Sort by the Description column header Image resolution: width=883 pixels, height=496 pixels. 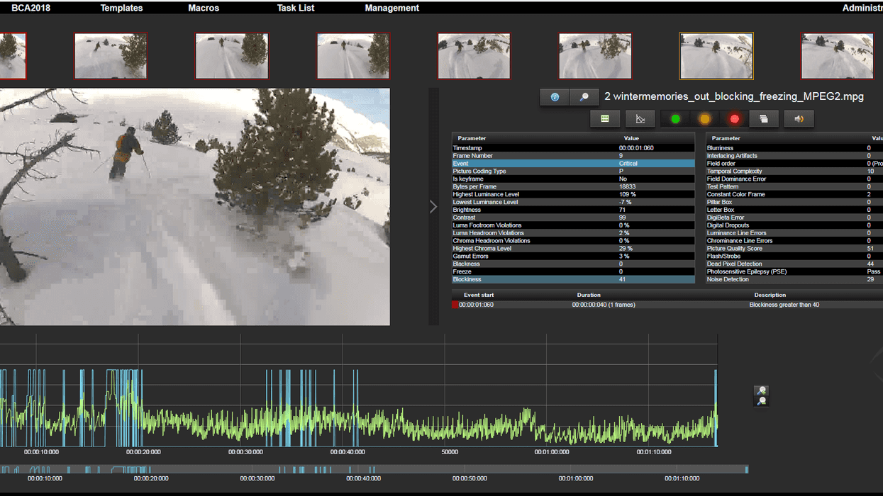pos(770,295)
